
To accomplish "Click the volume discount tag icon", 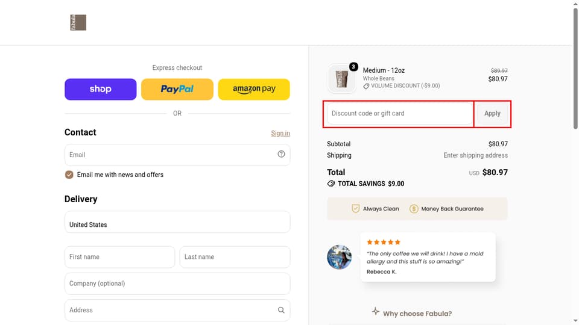I will 366,86.
